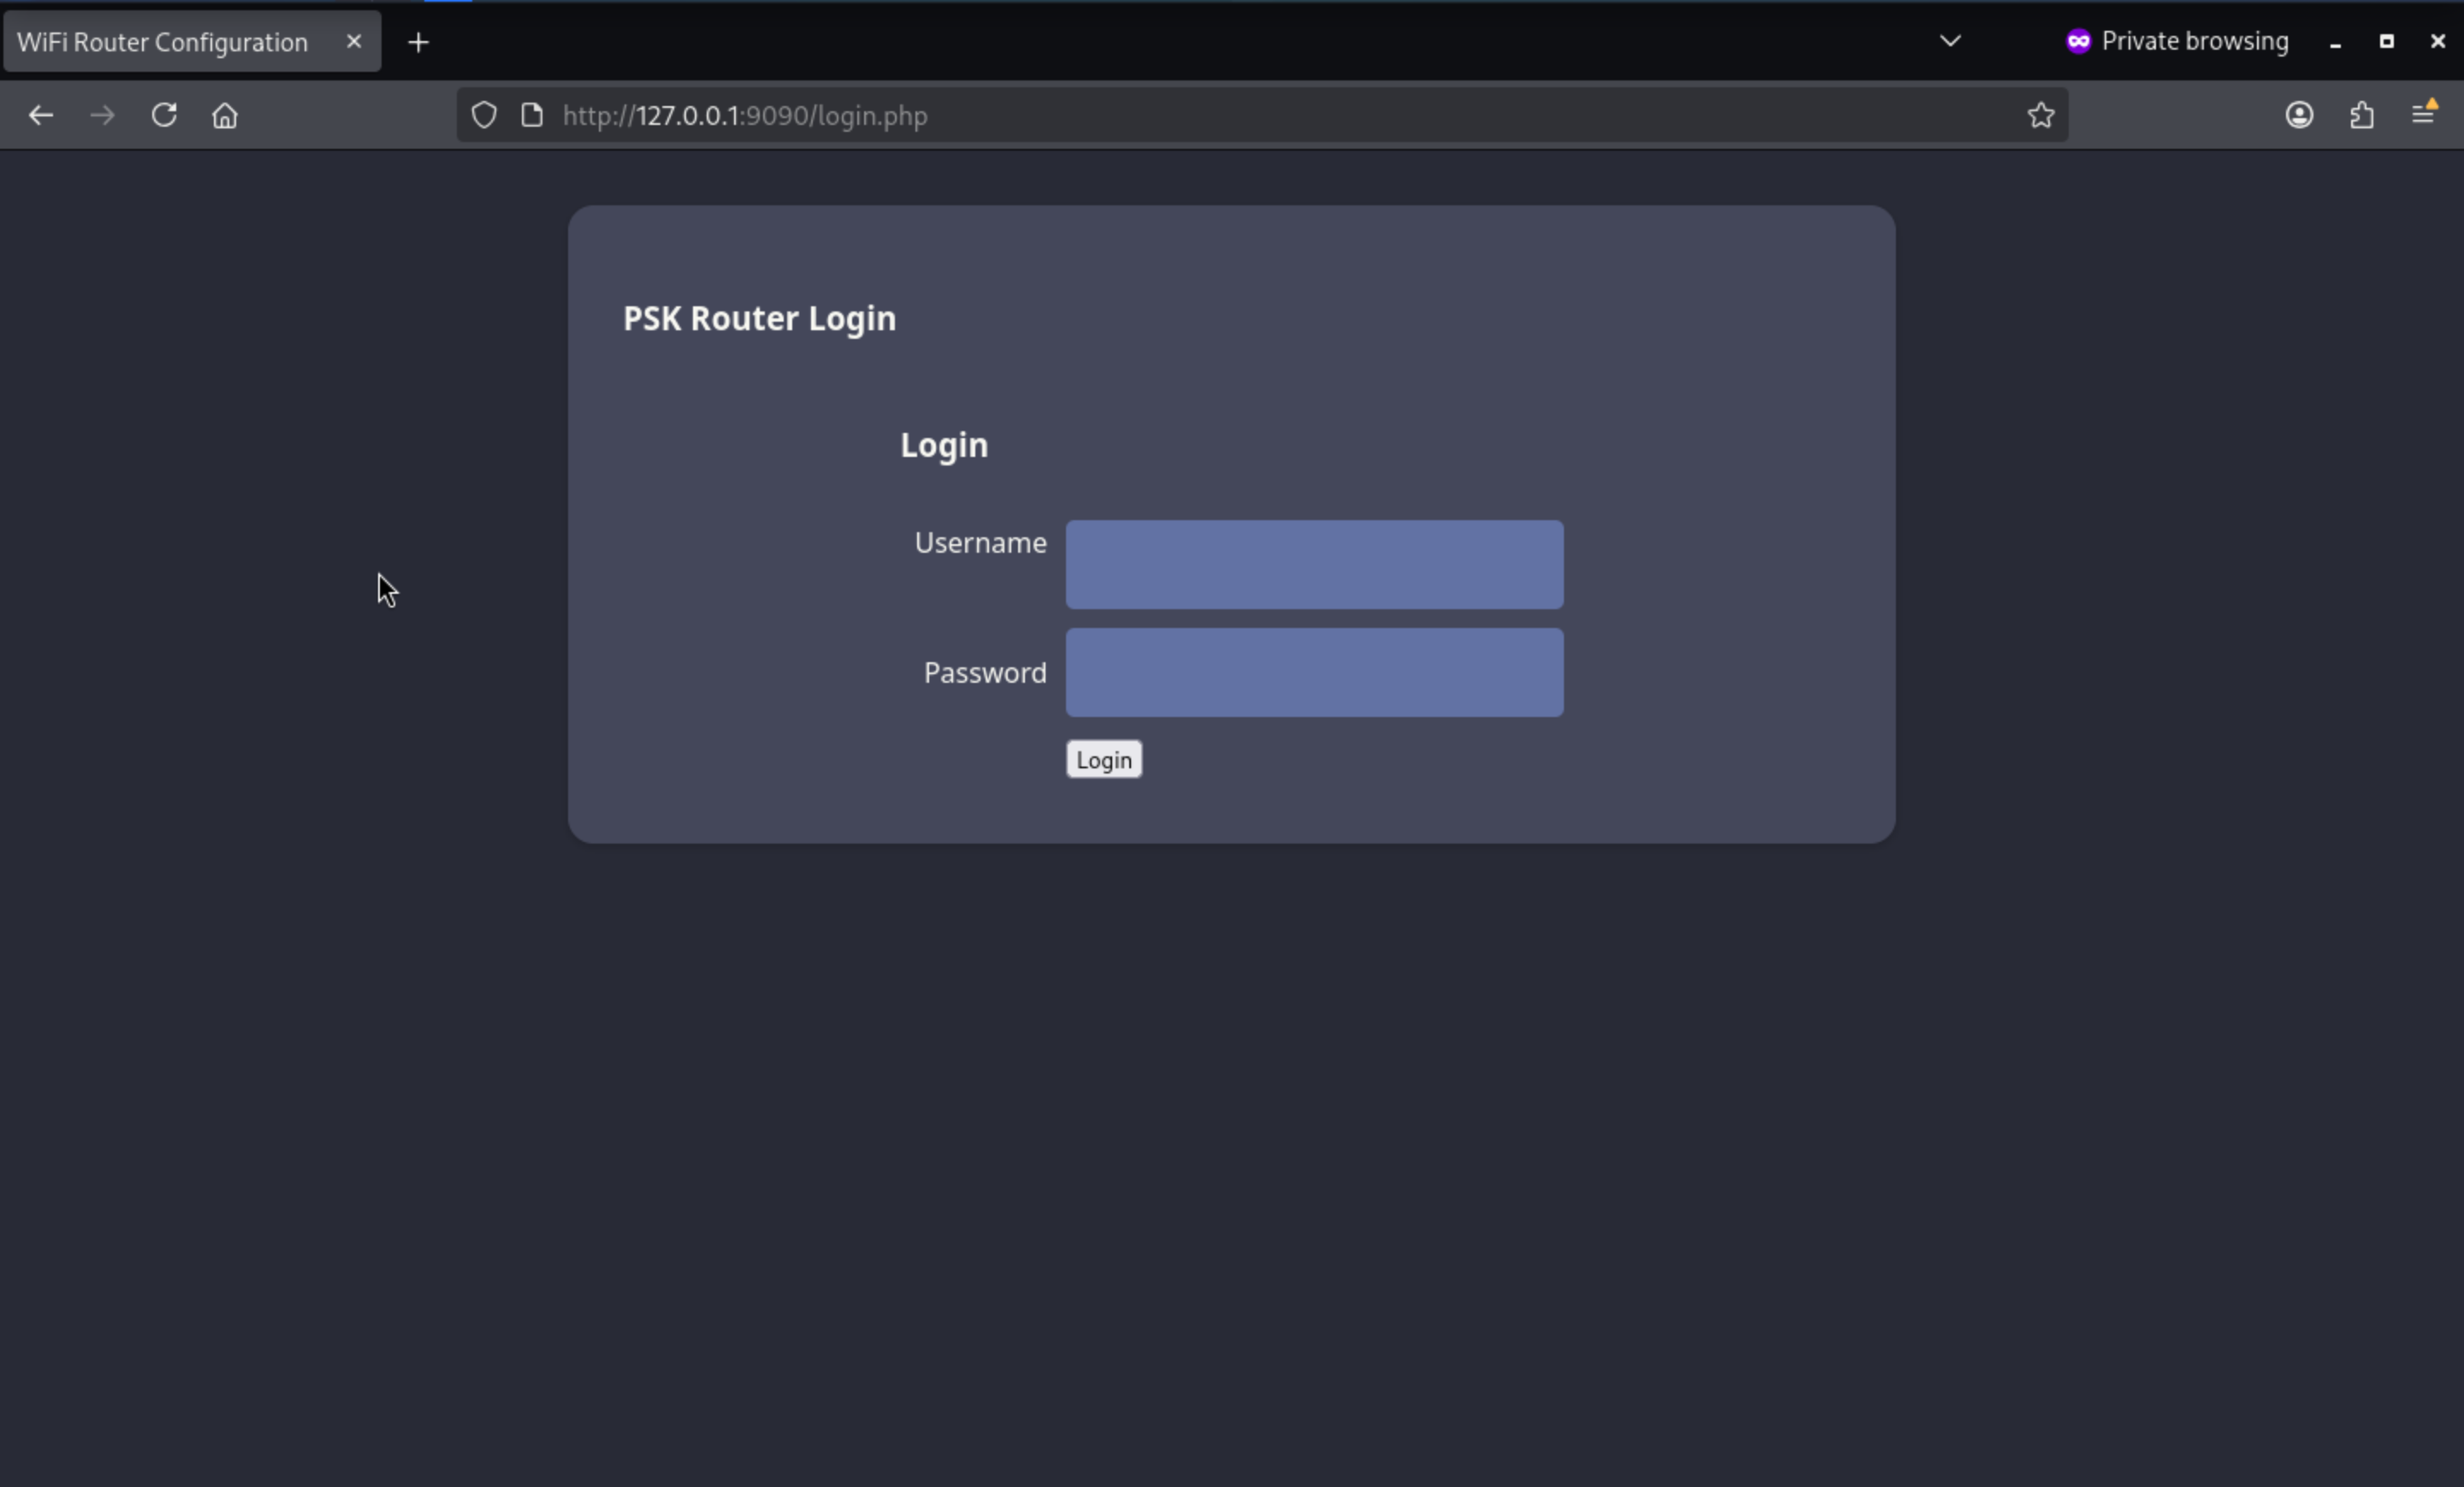The width and height of the screenshot is (2464, 1487).
Task: Maximize the browser window
Action: pyautogui.click(x=2386, y=41)
